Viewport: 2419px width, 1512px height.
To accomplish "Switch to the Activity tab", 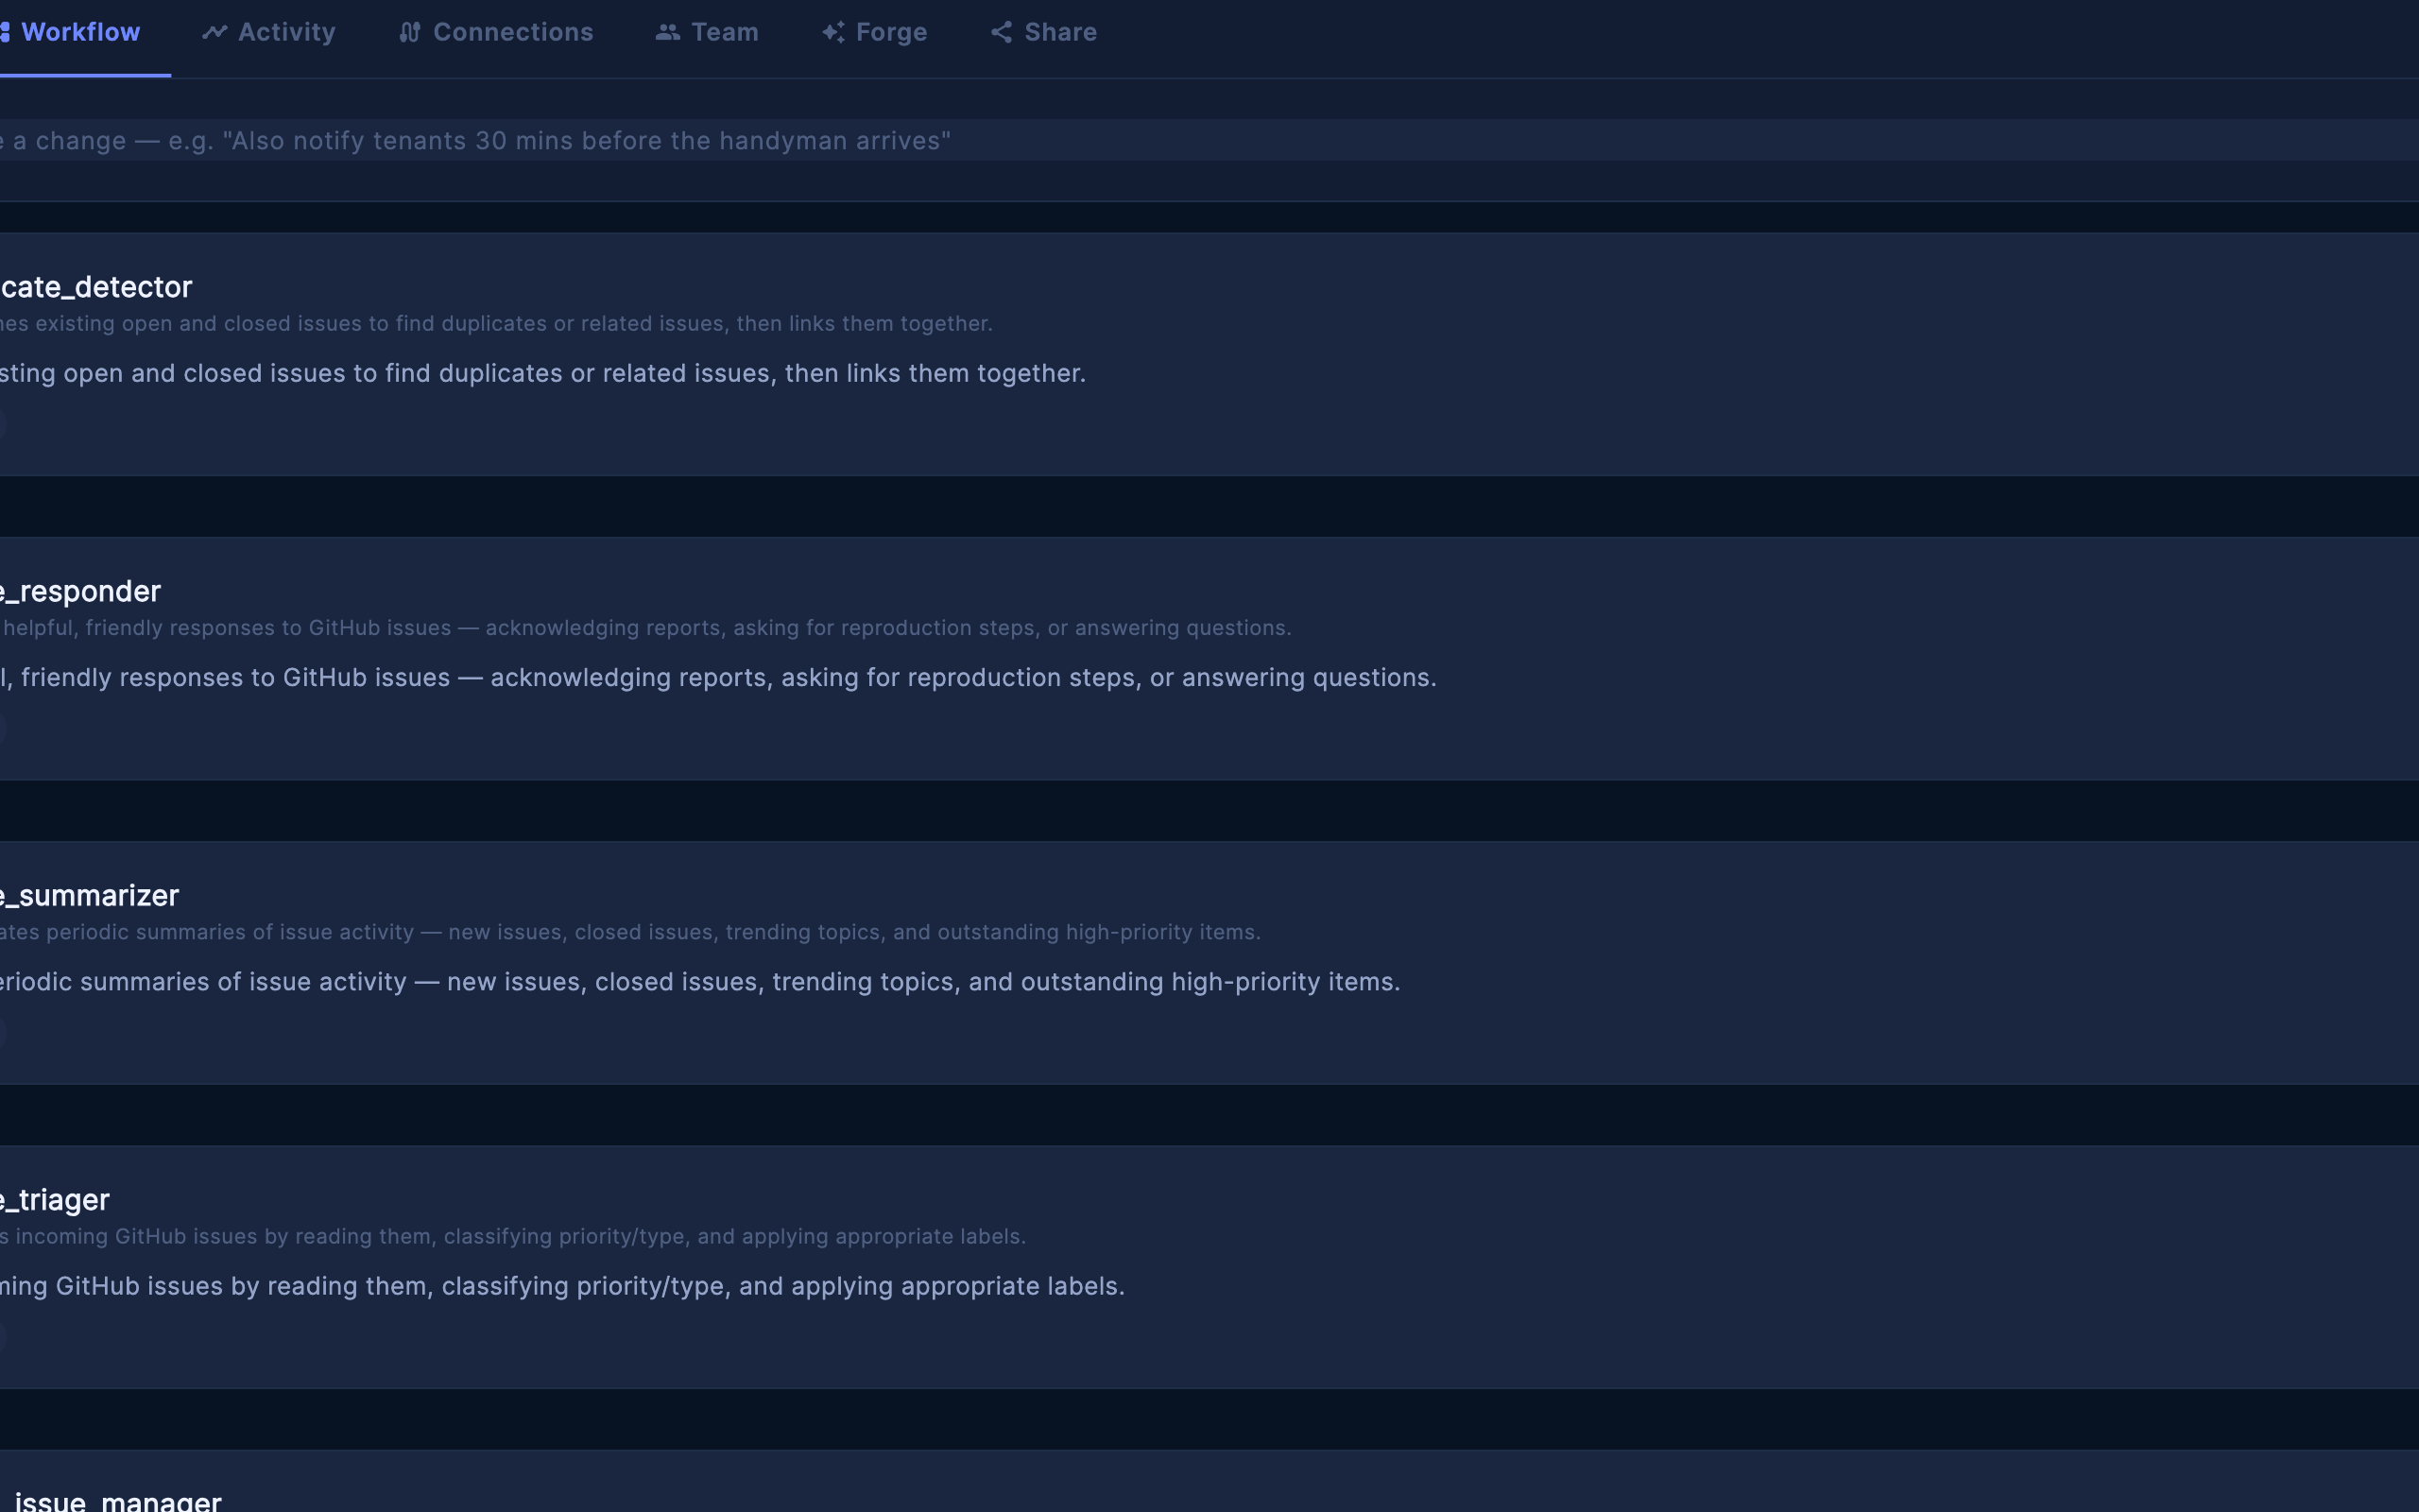I will [x=286, y=32].
